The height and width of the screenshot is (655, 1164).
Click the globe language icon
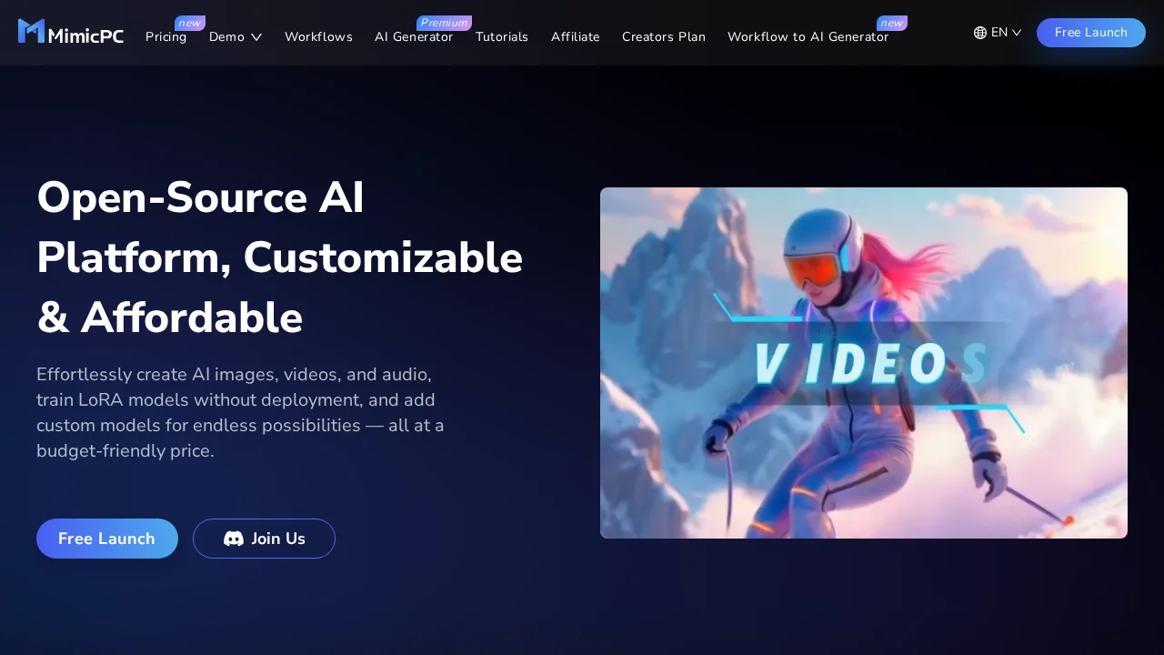(980, 33)
